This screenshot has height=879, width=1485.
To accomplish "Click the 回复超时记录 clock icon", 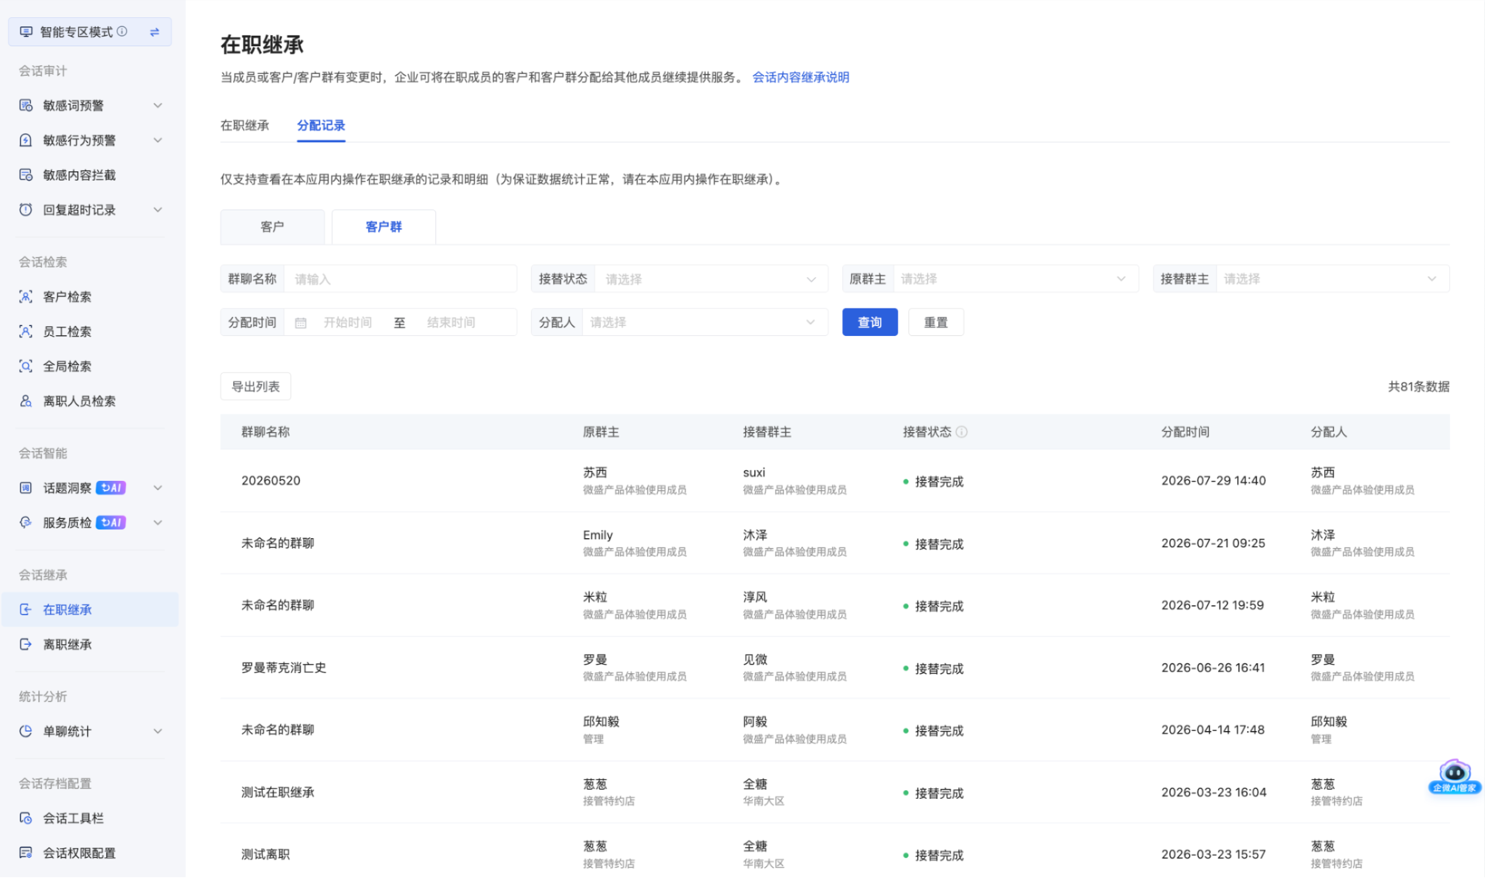I will coord(25,210).
